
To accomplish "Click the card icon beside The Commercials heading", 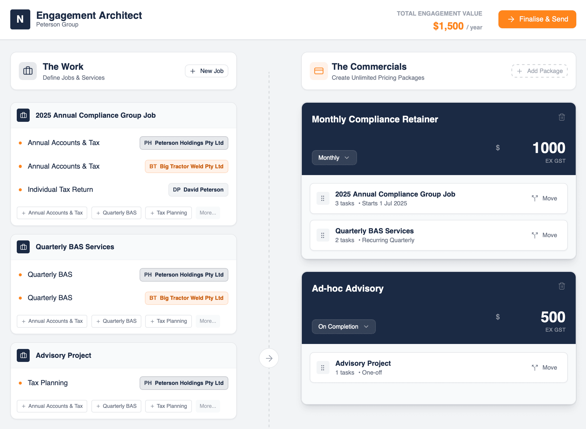I will pyautogui.click(x=319, y=71).
